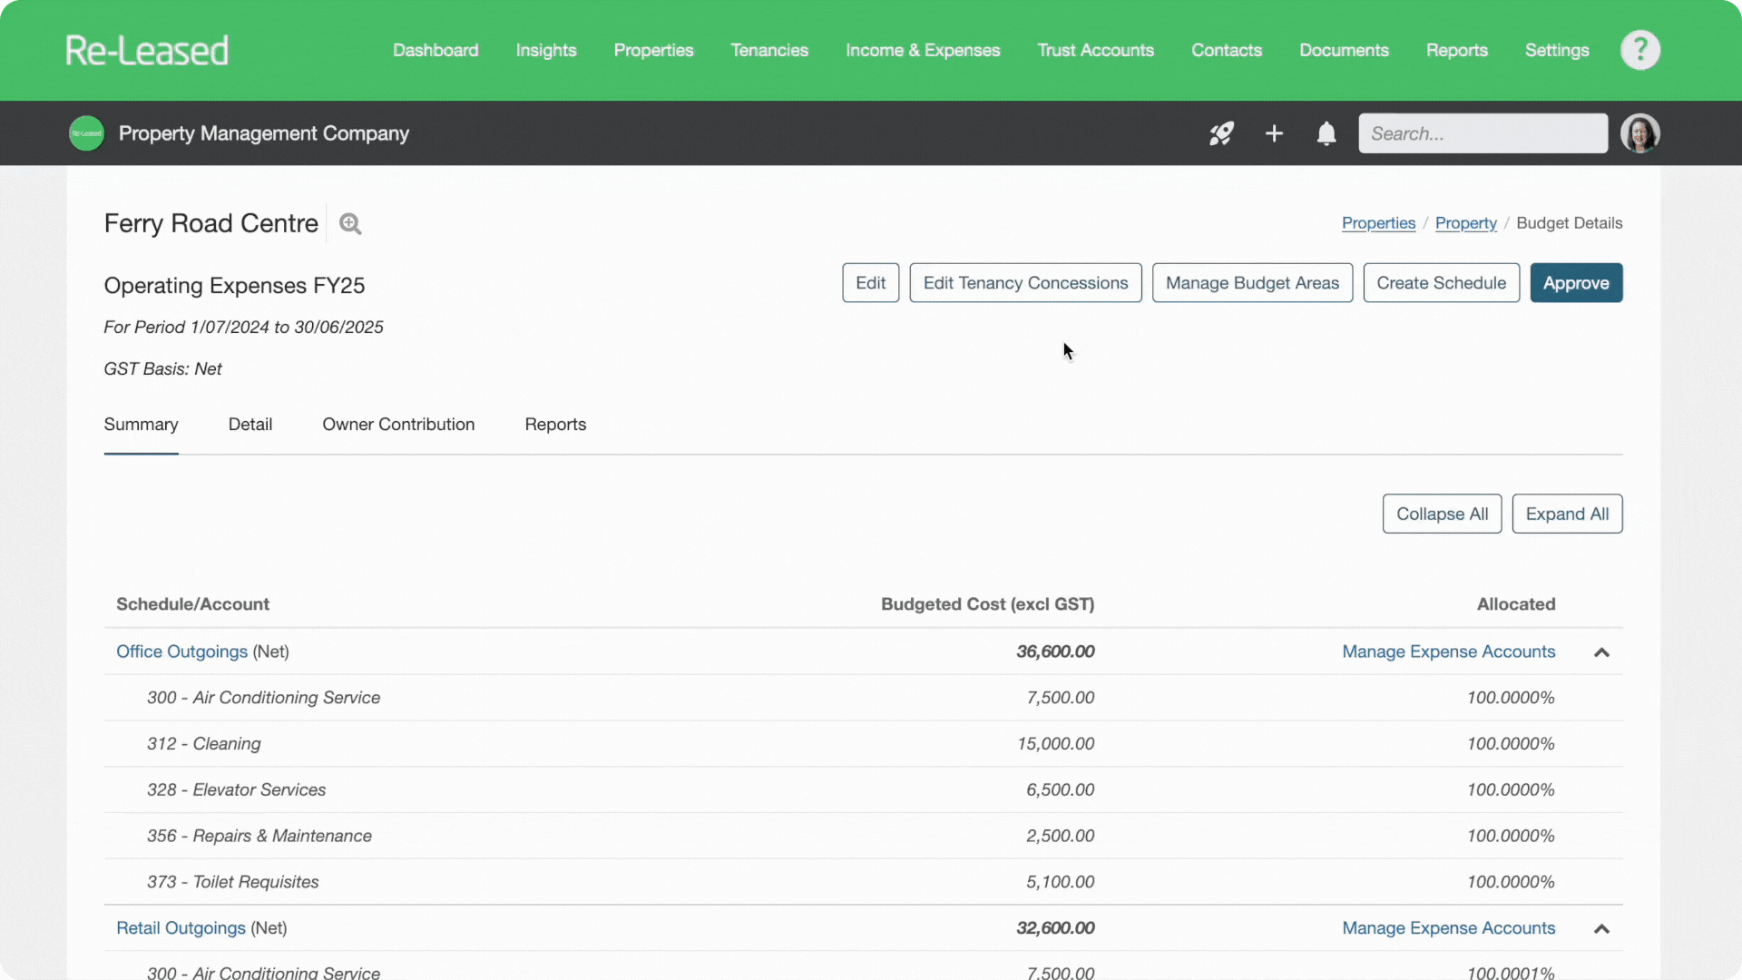Follow the Properties breadcrumb link
This screenshot has width=1742, height=980.
click(1378, 223)
